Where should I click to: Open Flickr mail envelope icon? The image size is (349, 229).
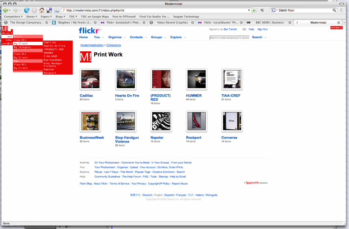[x=245, y=29]
